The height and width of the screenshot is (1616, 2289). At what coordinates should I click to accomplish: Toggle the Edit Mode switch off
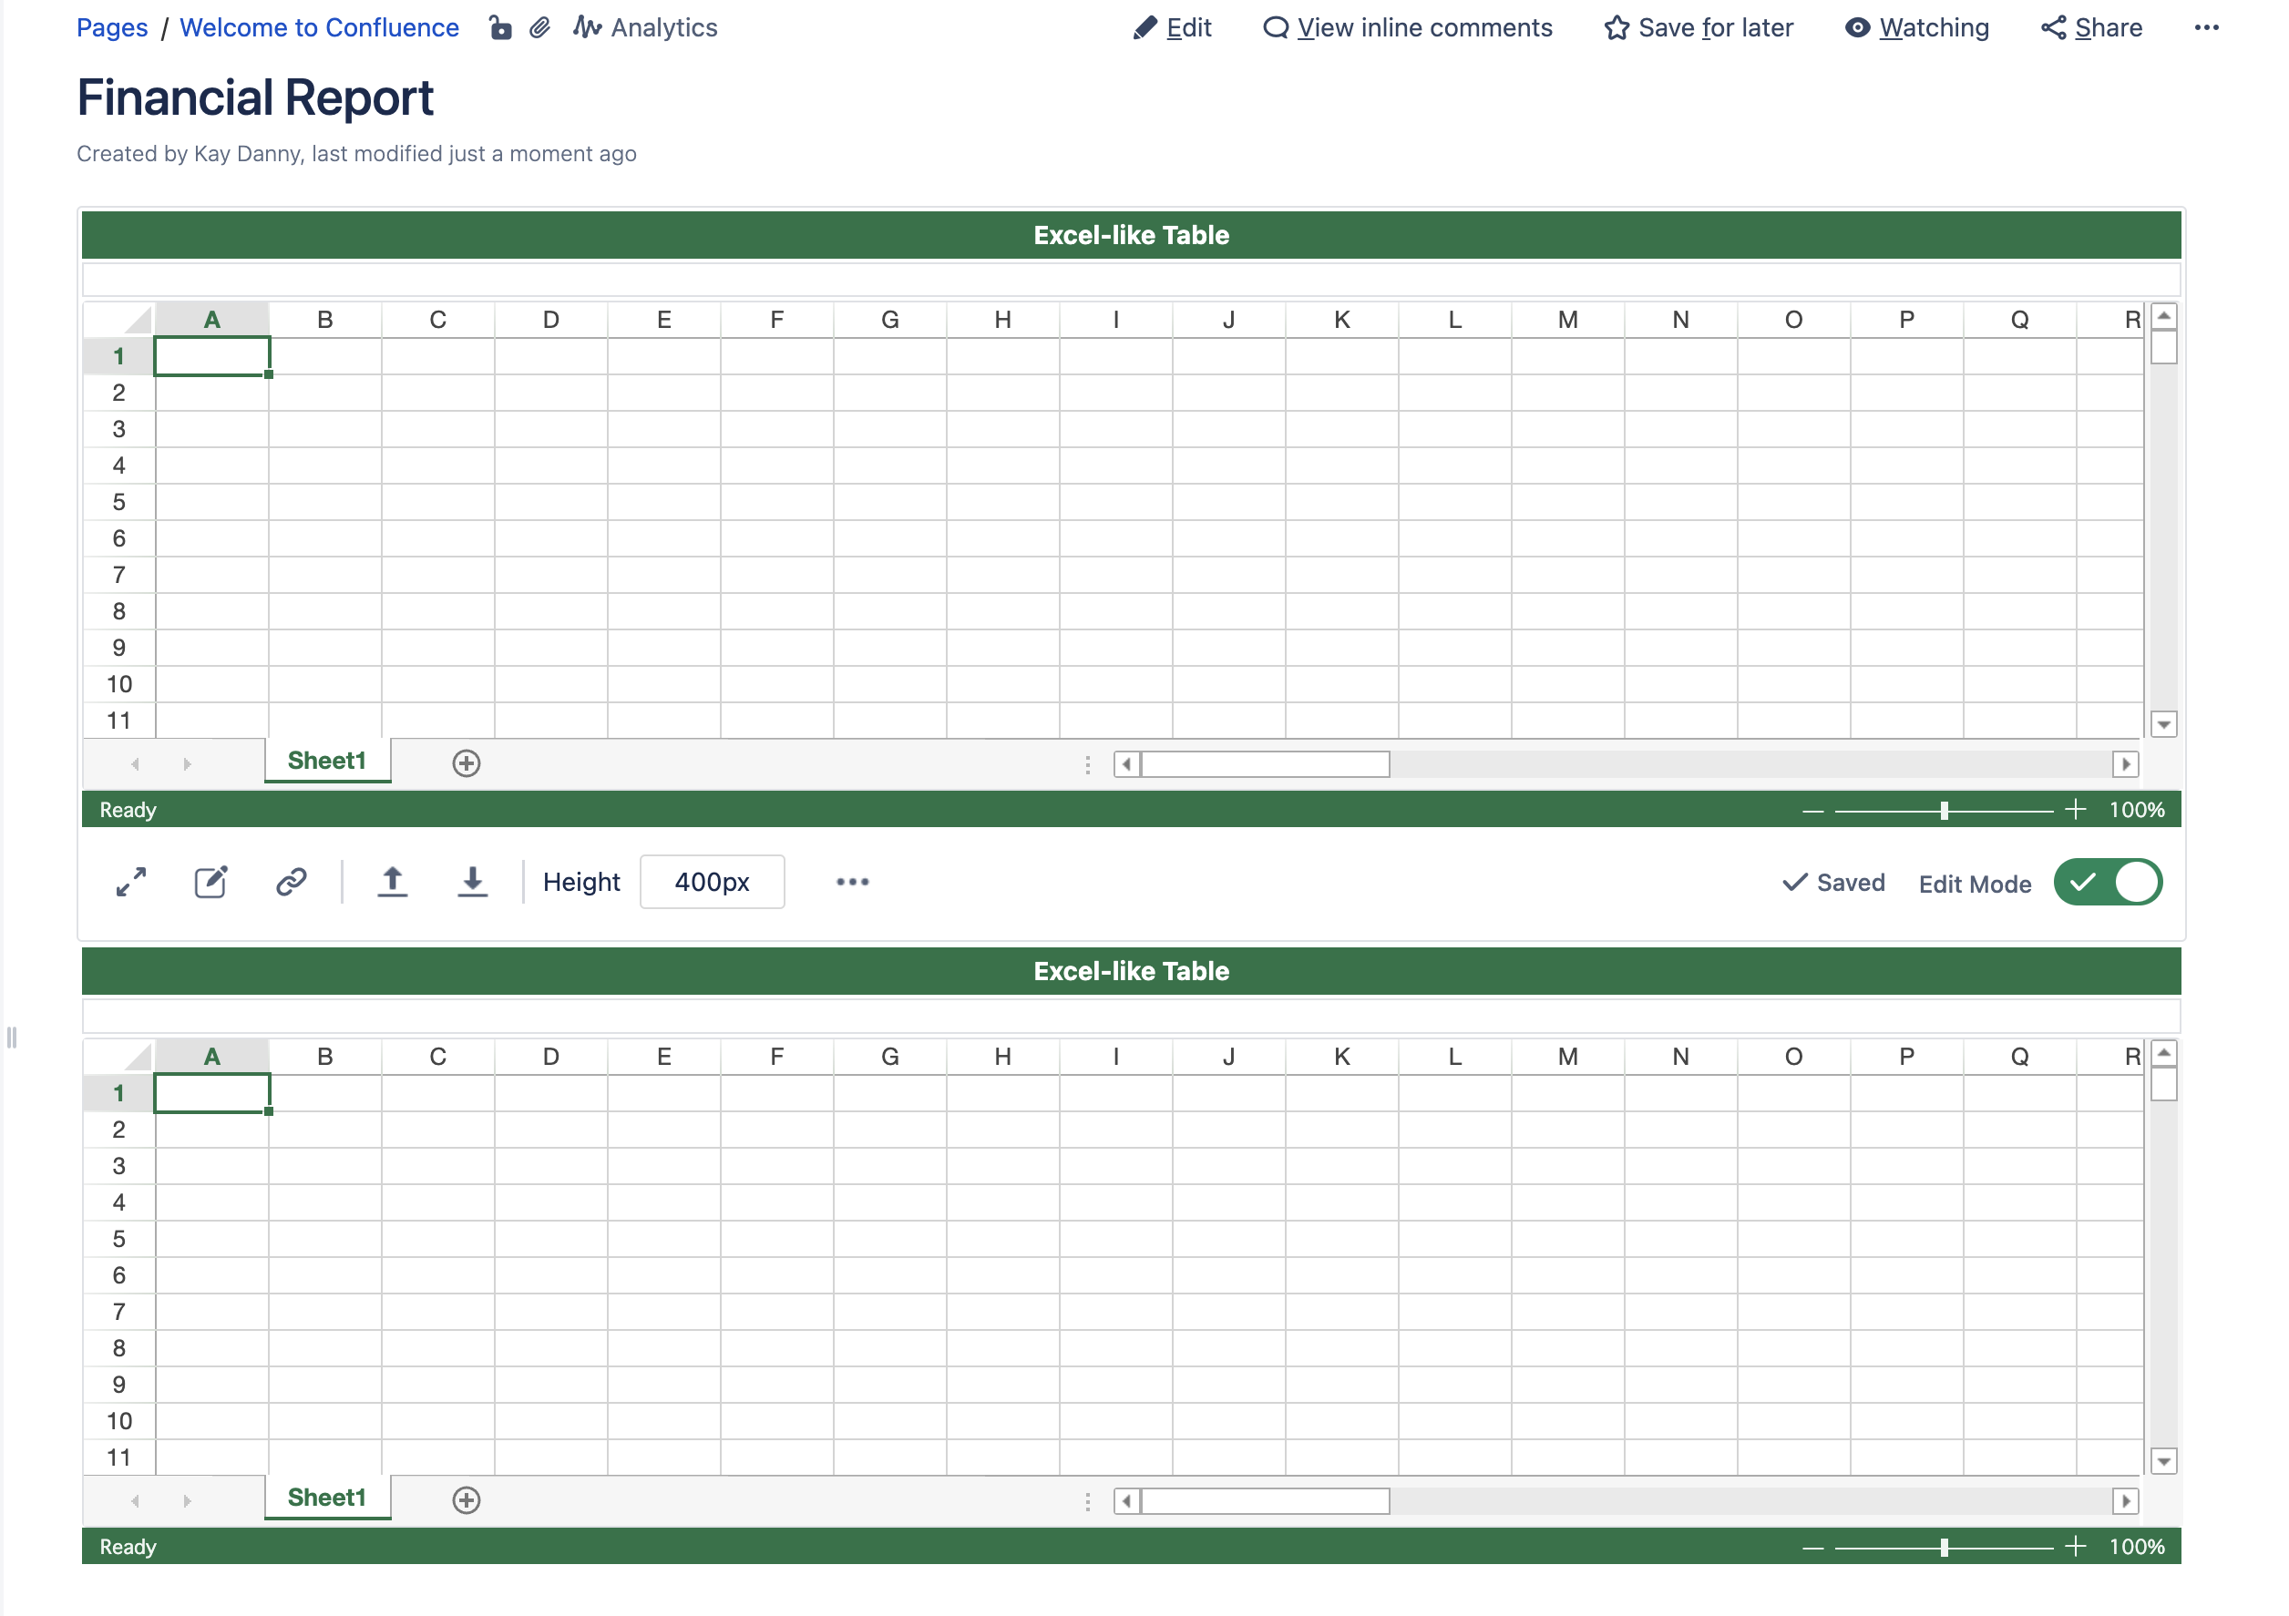[2107, 883]
